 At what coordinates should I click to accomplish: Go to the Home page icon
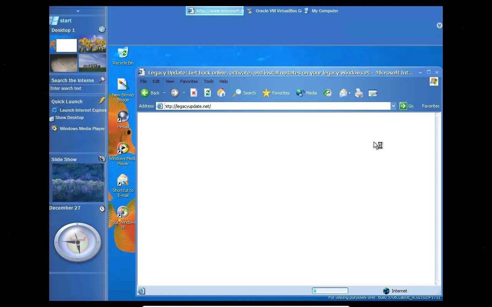tap(221, 93)
